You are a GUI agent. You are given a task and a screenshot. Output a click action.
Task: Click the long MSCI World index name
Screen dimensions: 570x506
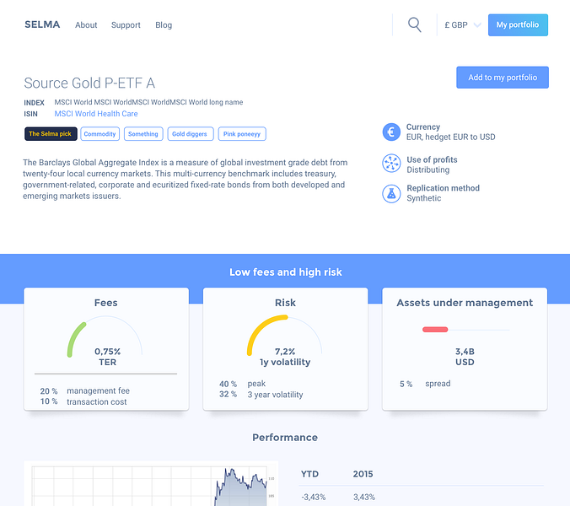click(x=148, y=102)
